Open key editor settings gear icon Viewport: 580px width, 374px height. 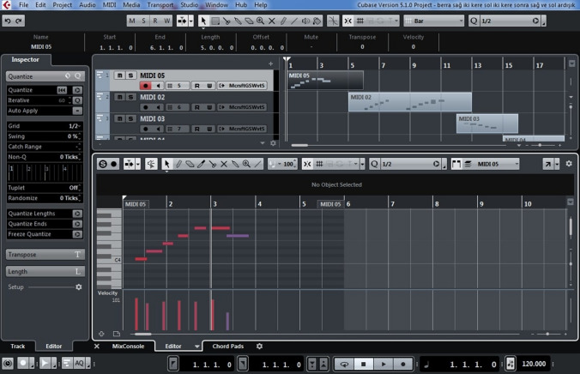click(x=569, y=164)
